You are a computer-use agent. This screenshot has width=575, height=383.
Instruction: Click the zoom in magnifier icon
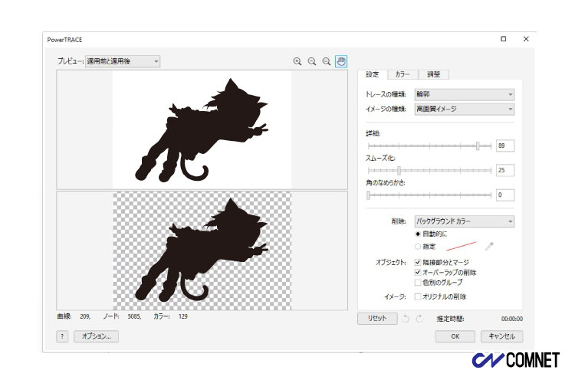pos(297,61)
